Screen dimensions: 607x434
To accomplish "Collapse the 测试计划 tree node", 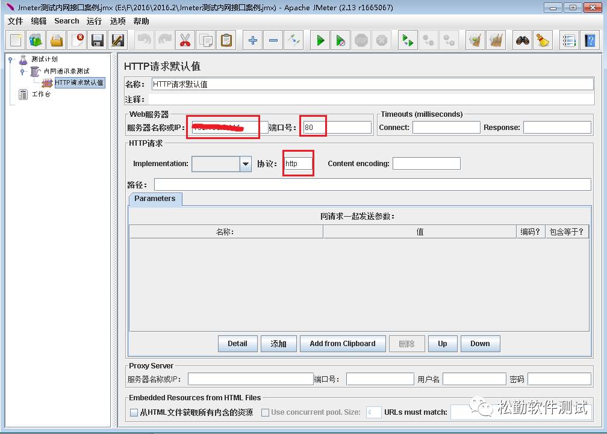I will (10, 60).
